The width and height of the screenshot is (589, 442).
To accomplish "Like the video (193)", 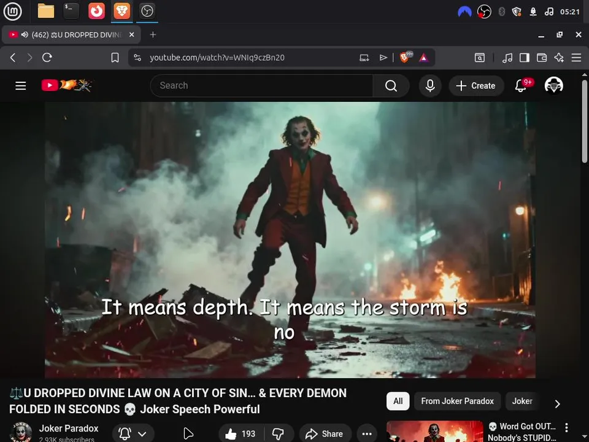I will click(241, 434).
